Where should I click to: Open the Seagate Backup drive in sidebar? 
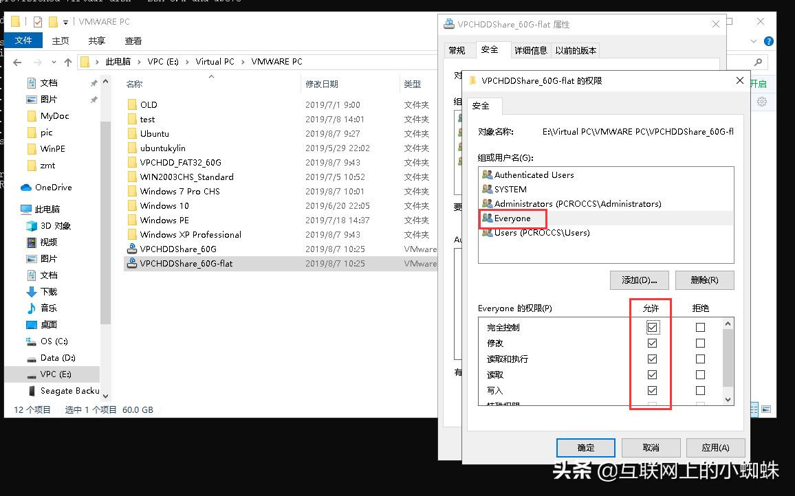tap(63, 391)
